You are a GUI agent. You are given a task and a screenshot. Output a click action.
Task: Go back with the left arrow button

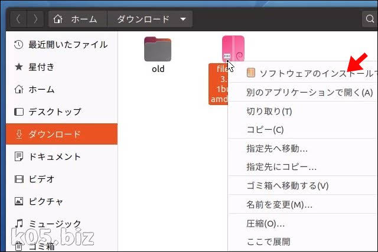pos(18,19)
